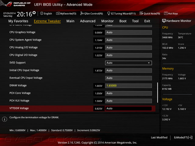
Task: Click the CPU temperature 36°C value
Action: point(180,37)
